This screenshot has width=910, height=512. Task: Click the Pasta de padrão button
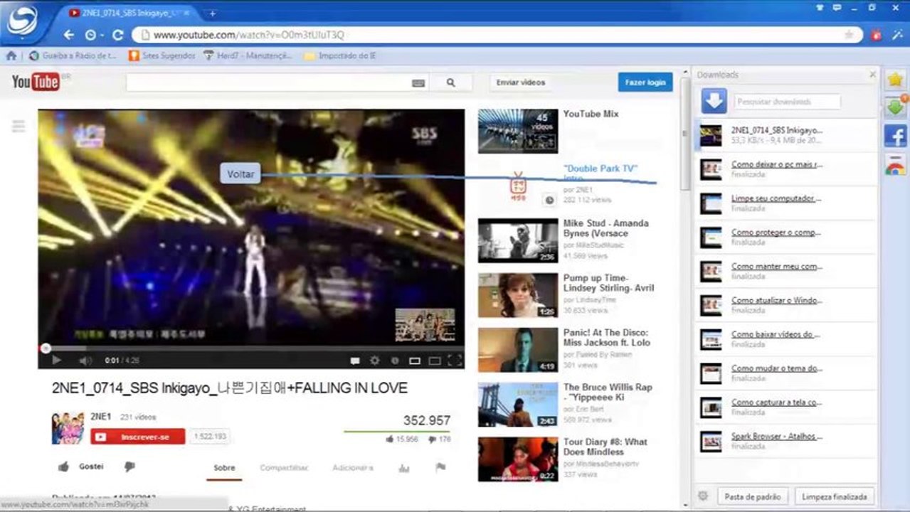pos(752,497)
